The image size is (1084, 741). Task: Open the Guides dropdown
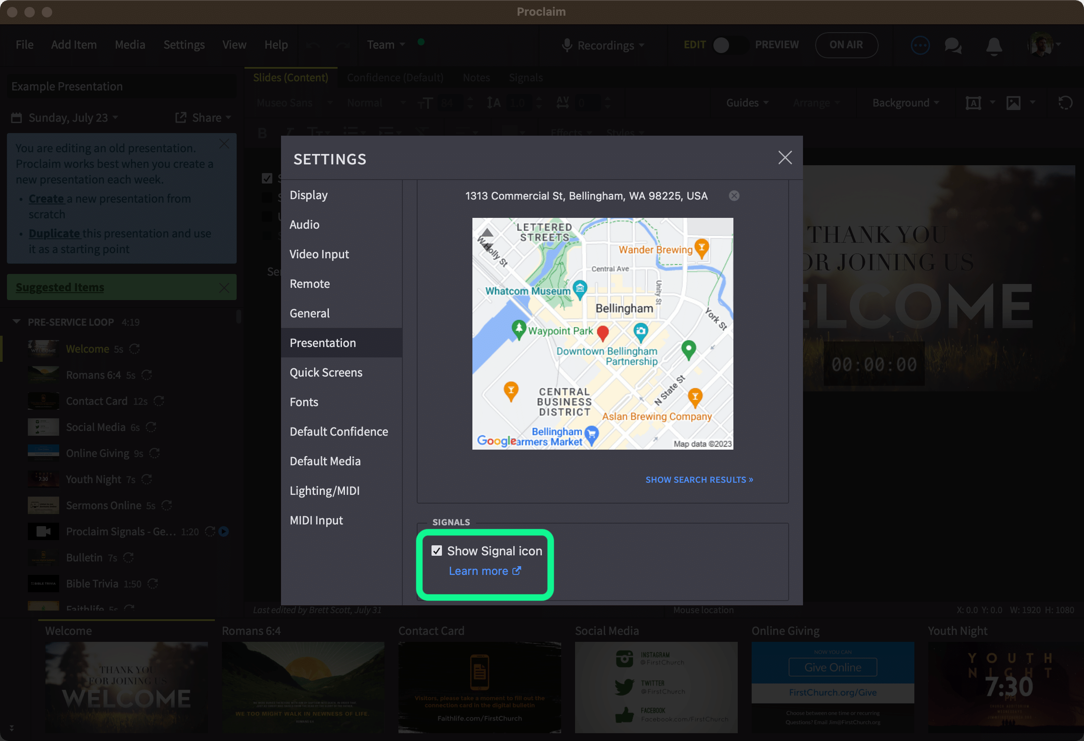(x=747, y=103)
